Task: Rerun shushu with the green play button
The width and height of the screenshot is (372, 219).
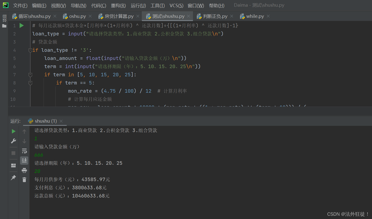Action: coord(14,131)
